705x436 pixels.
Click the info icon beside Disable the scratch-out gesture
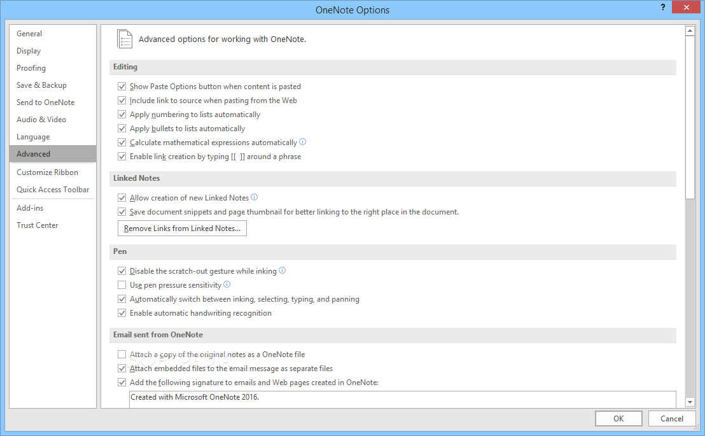coord(282,271)
